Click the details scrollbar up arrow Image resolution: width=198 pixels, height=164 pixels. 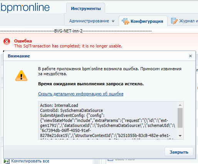[180, 105]
